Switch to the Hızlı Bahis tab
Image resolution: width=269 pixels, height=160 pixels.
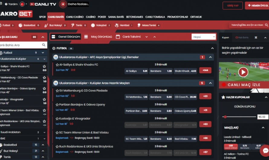tap(242, 37)
